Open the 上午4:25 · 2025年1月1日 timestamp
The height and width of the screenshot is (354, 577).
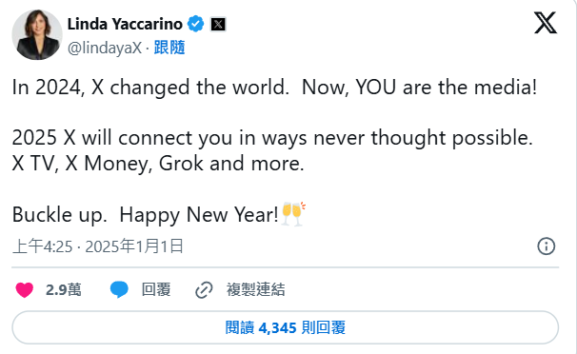click(x=98, y=246)
